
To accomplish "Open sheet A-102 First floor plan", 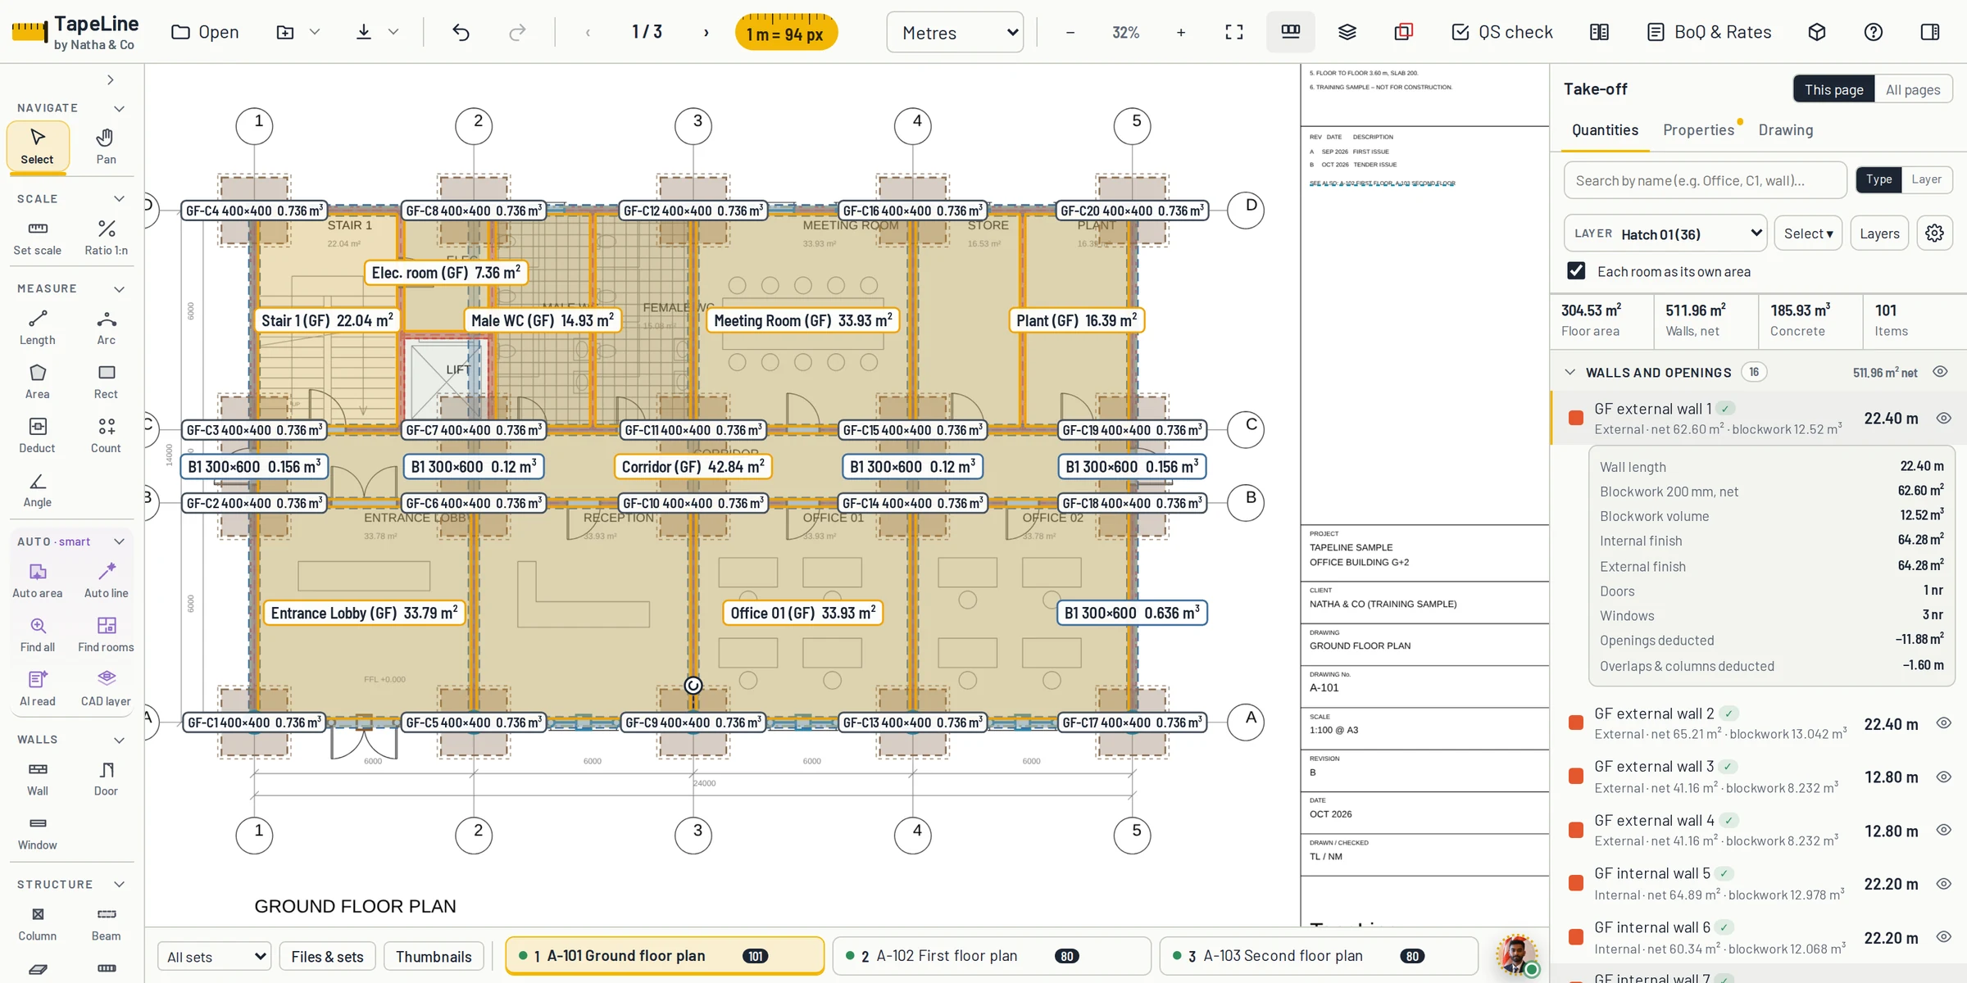I will click(x=992, y=956).
